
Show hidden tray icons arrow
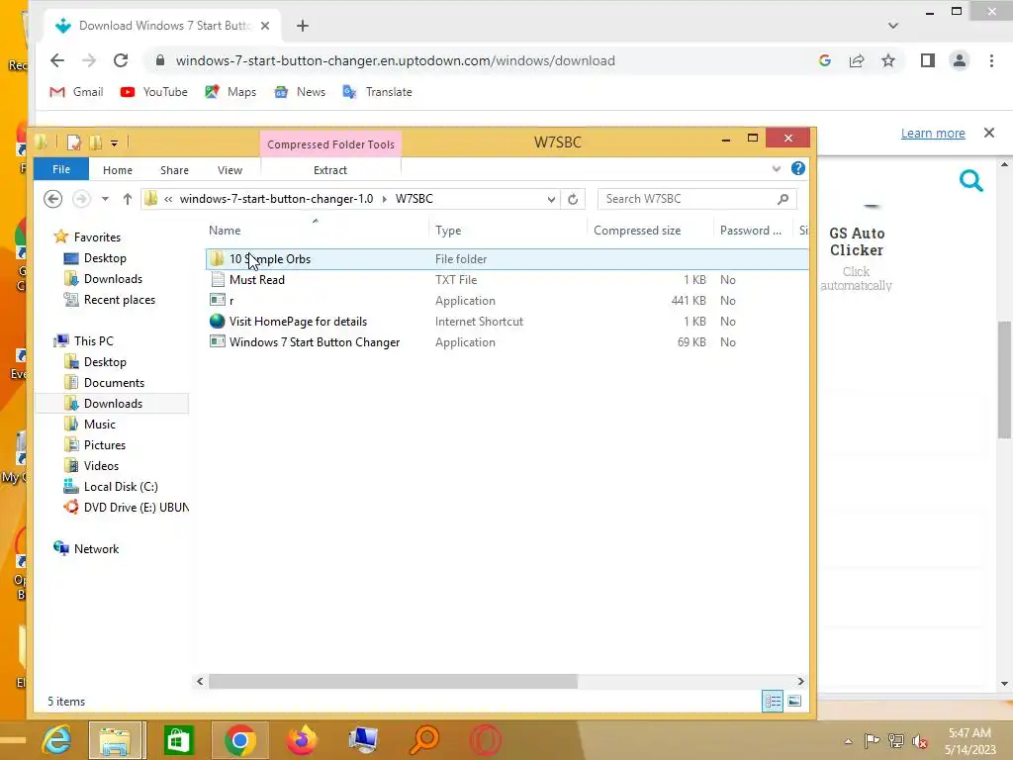tap(848, 741)
